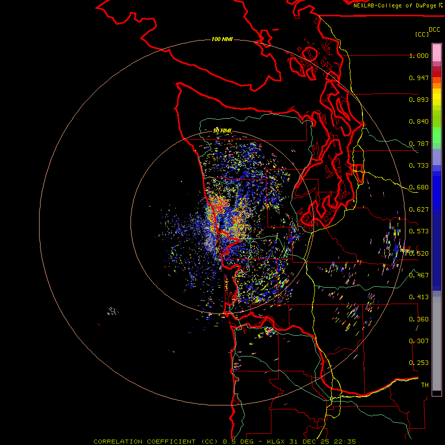Select the 0.787 scale value
Screen dimensions: 445x445
point(419,143)
